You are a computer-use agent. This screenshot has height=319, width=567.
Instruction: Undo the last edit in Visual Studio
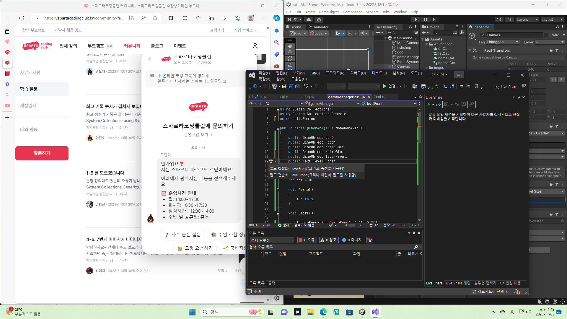coord(306,87)
